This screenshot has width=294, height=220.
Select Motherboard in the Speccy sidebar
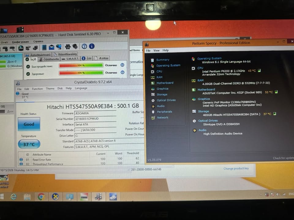pyautogui.click(x=165, y=83)
